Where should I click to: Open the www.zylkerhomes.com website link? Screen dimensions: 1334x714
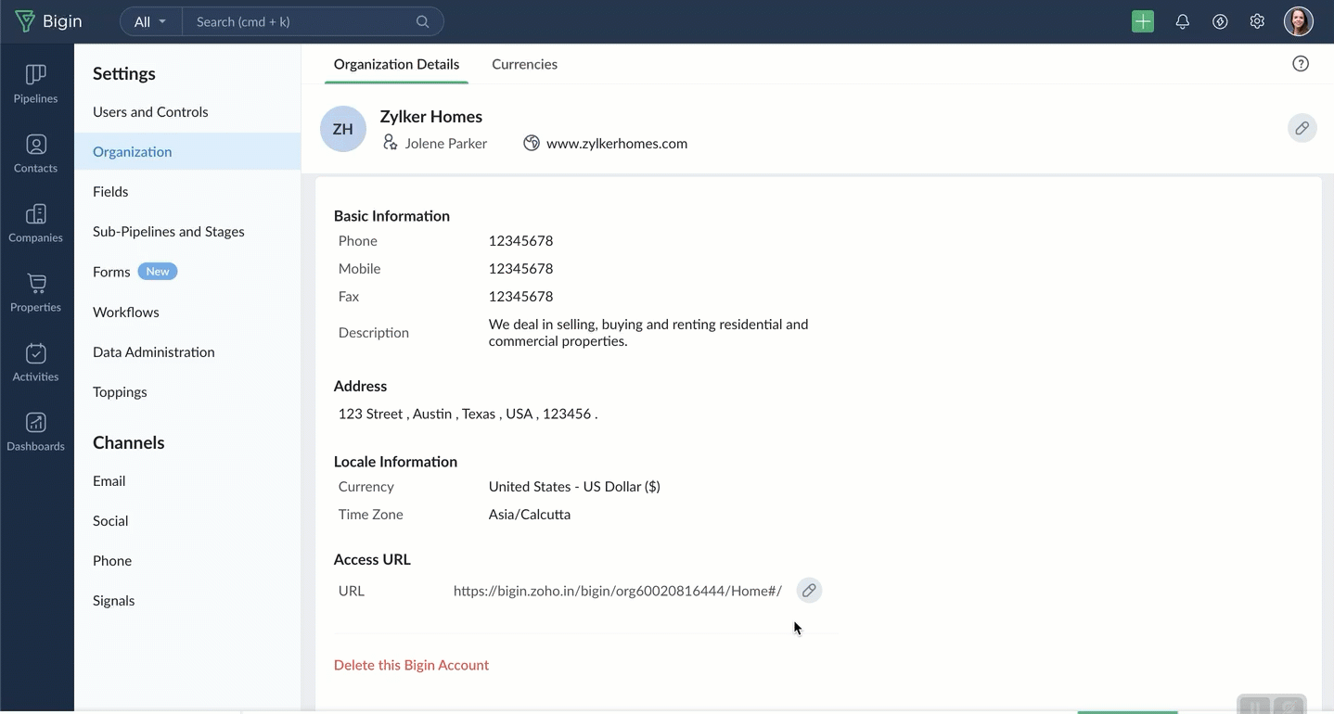tap(617, 143)
